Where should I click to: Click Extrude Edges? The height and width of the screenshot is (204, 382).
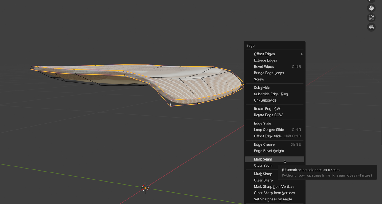[265, 60]
